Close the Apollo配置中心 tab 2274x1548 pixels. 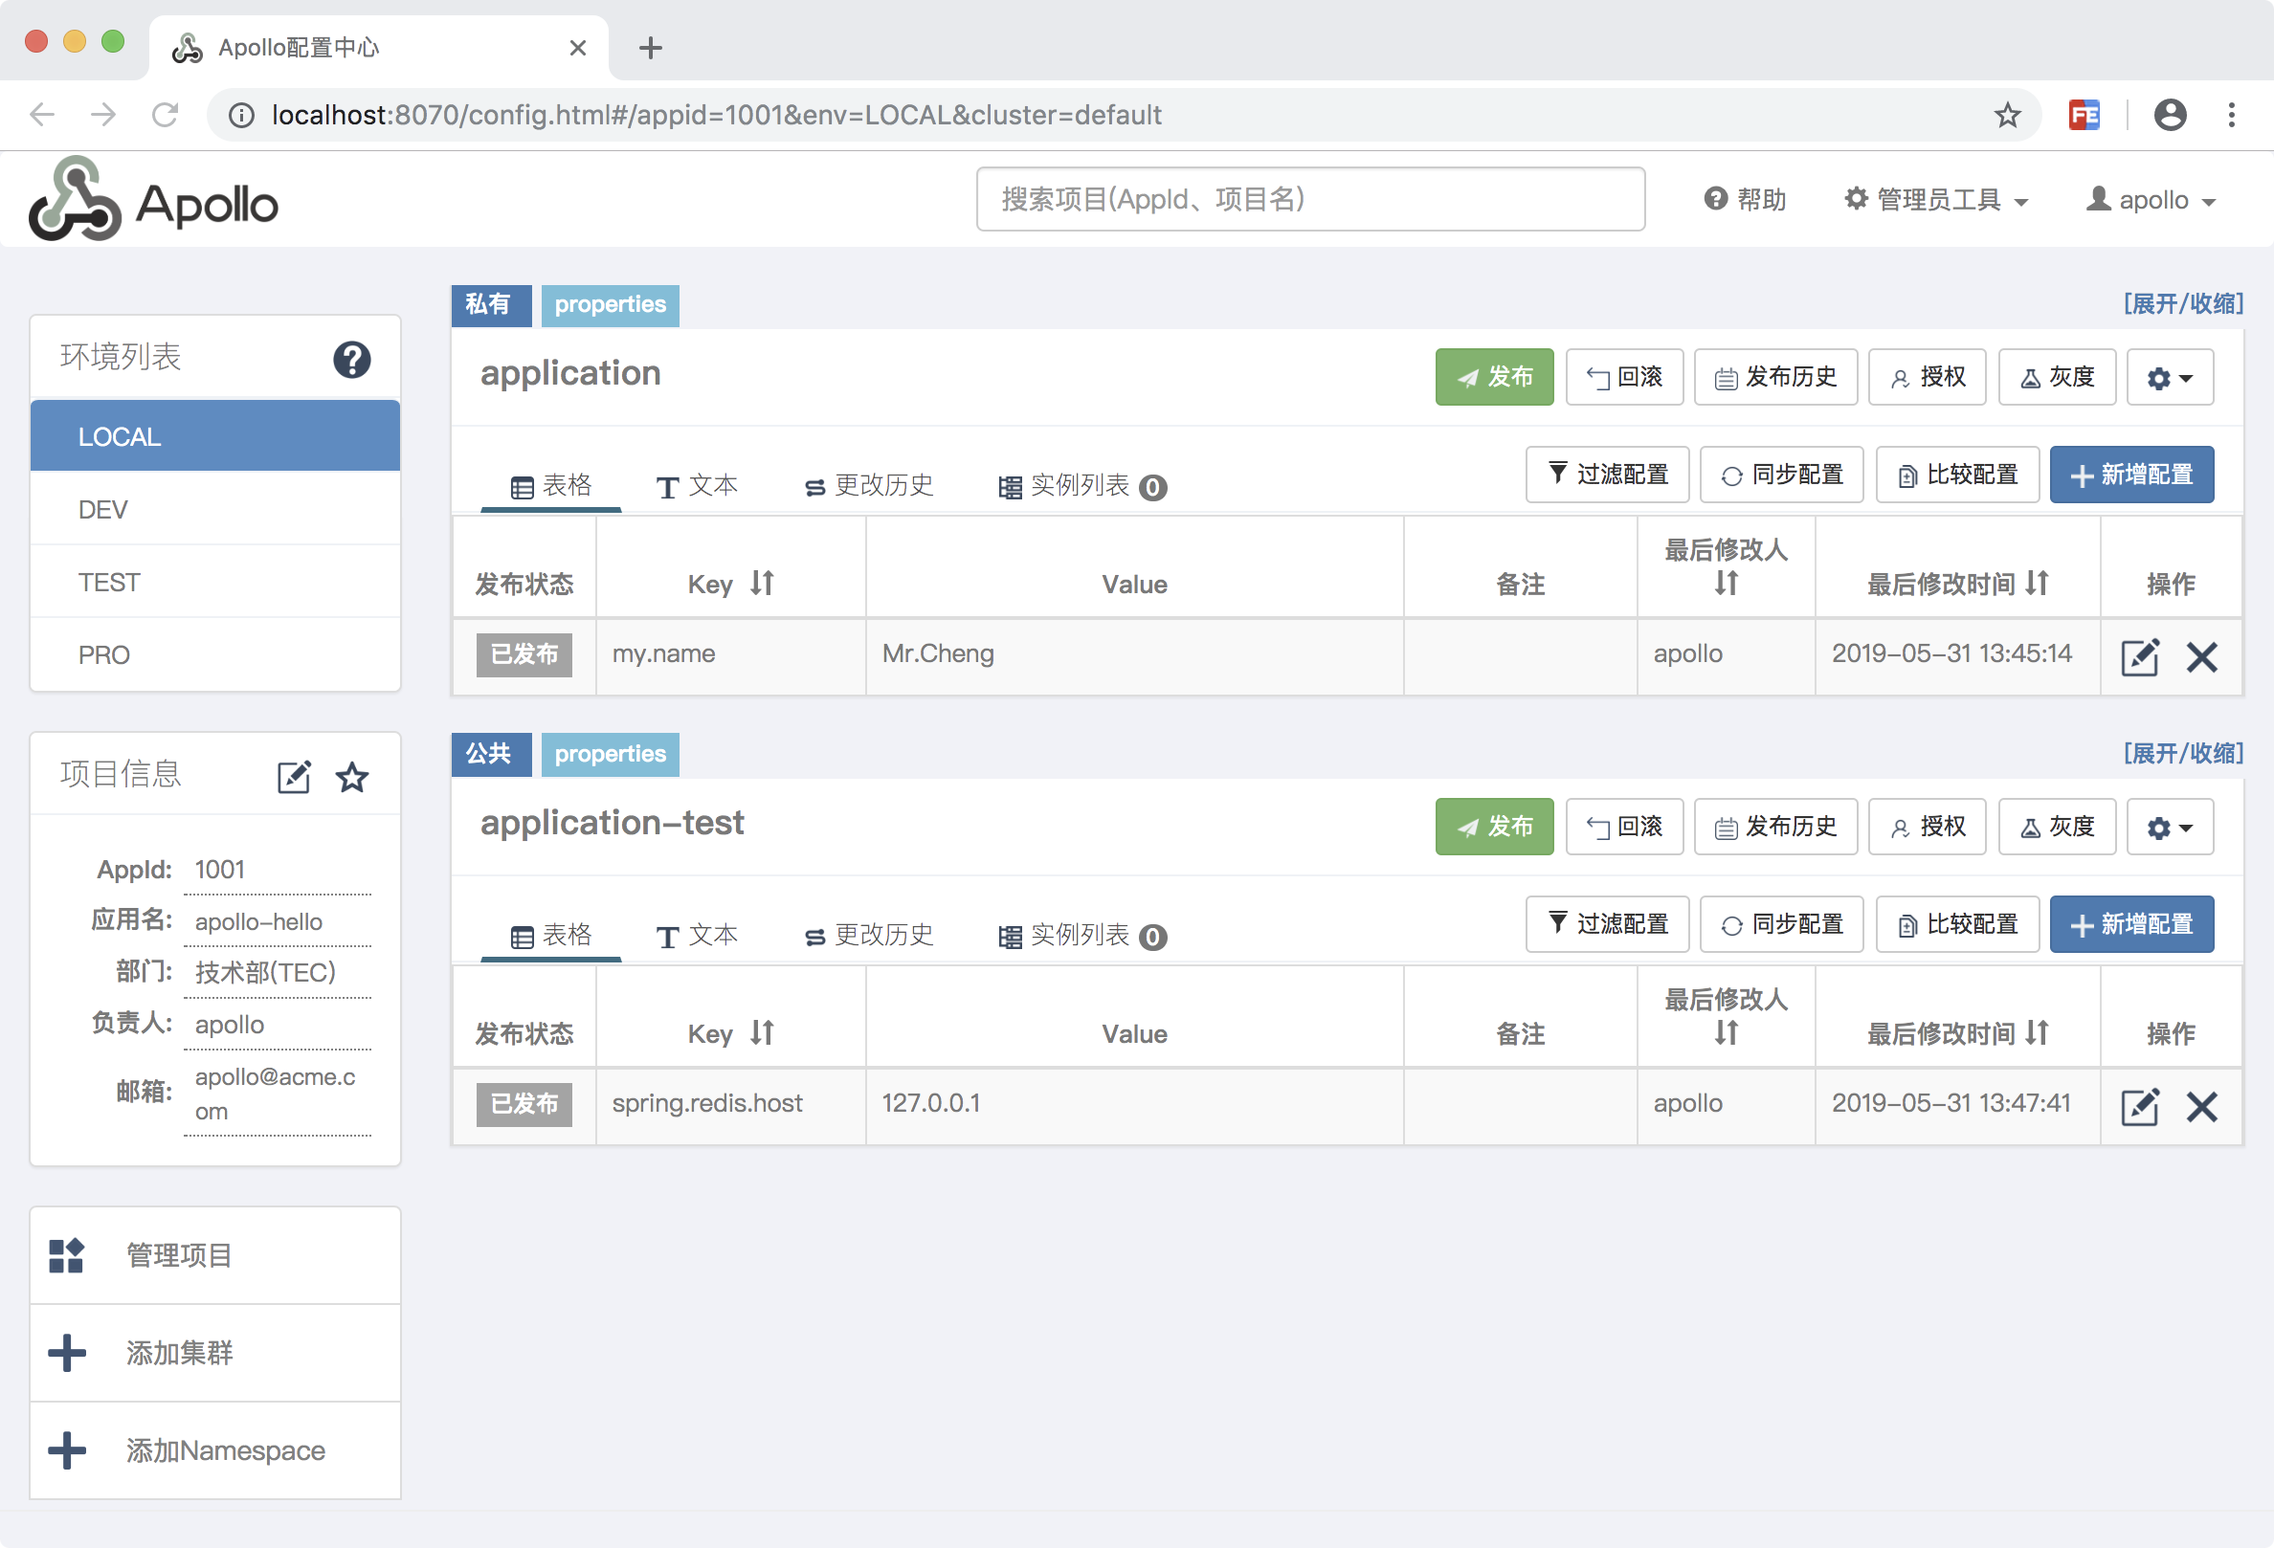[577, 47]
